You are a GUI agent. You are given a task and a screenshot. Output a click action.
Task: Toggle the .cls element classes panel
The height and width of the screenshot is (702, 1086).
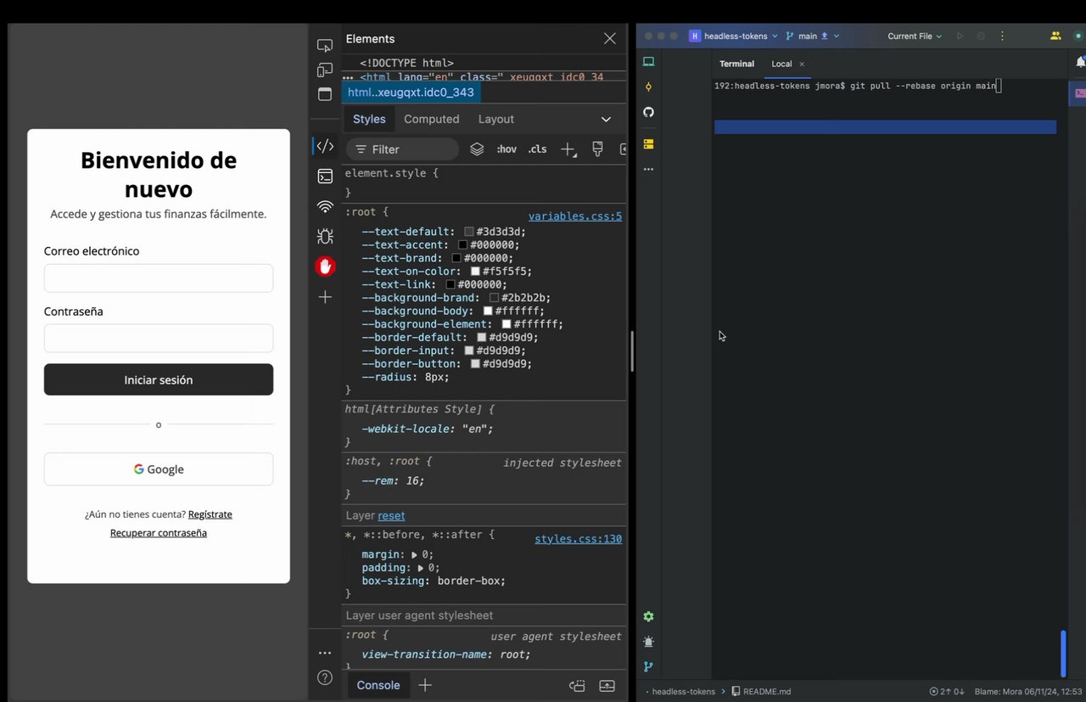pos(537,149)
